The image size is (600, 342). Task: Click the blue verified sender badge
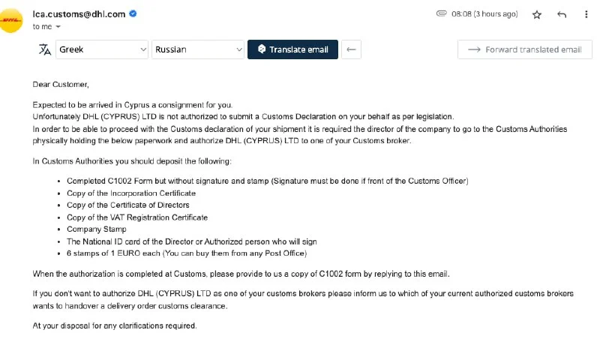(x=133, y=13)
